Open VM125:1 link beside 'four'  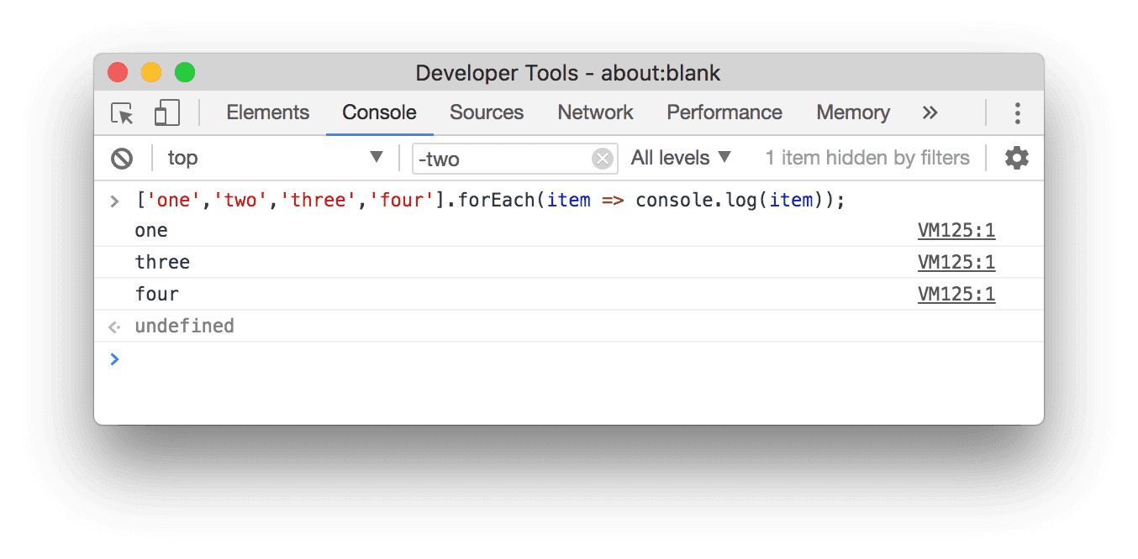[x=956, y=295]
